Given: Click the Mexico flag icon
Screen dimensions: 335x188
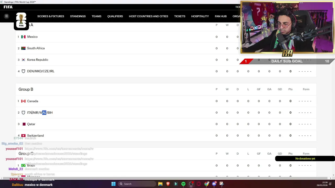Looking at the screenshot, I should [23, 37].
